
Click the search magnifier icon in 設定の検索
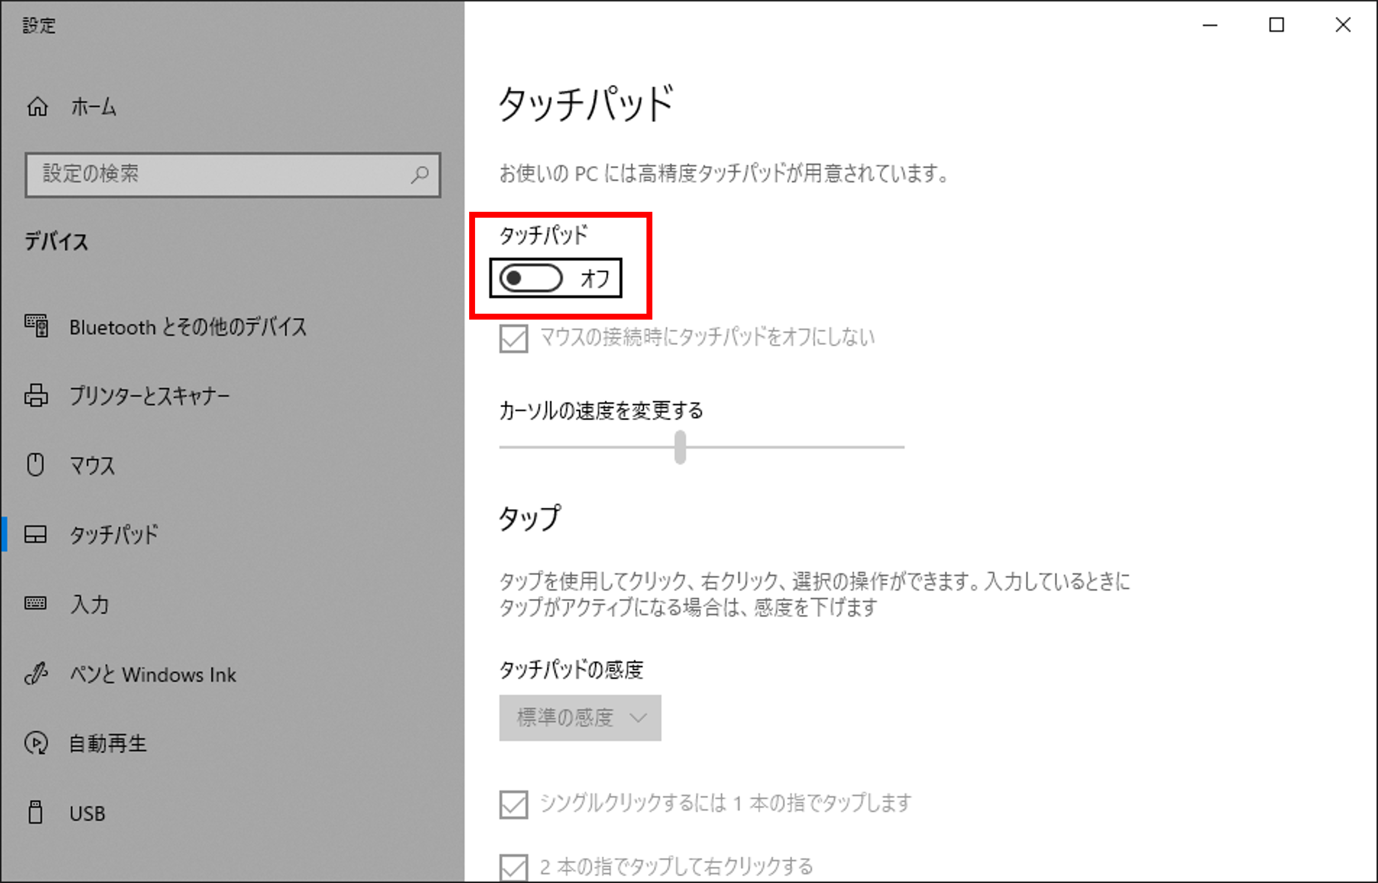coord(420,174)
